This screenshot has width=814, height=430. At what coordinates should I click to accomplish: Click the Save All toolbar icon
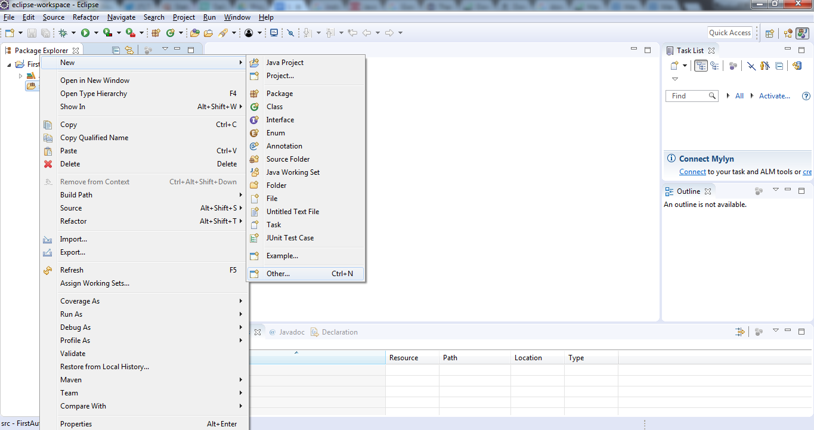pos(45,33)
